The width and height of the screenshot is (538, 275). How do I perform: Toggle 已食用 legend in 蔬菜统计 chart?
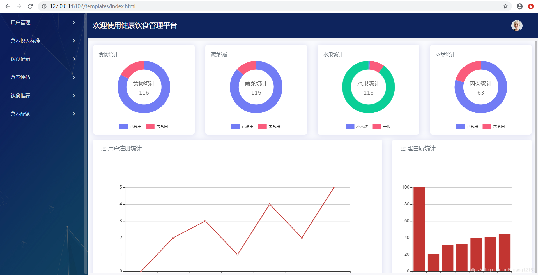click(x=242, y=126)
